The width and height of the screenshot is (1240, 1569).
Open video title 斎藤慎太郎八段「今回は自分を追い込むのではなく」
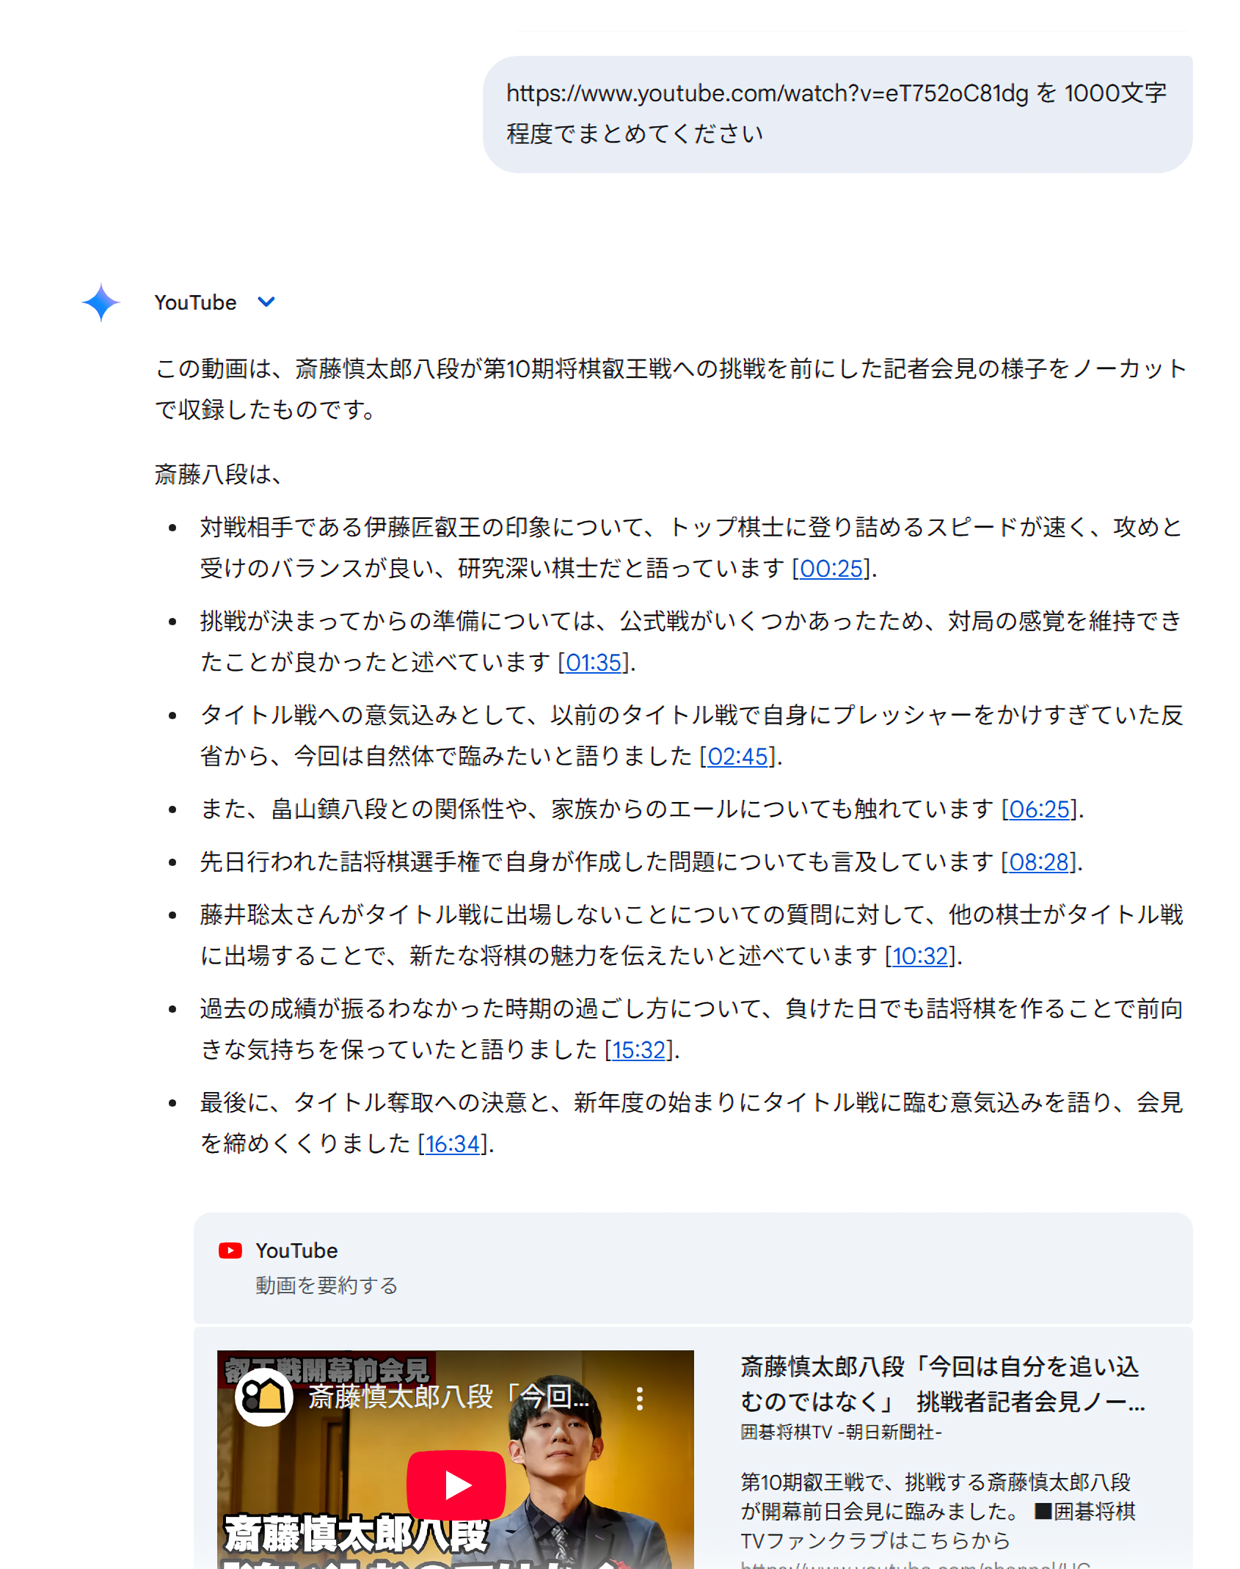pos(941,1383)
